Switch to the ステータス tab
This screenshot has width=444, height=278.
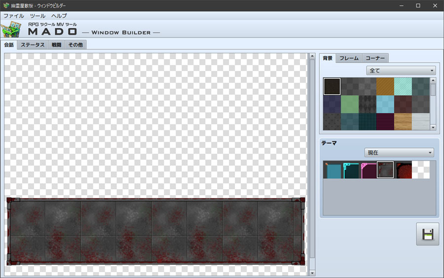click(33, 45)
